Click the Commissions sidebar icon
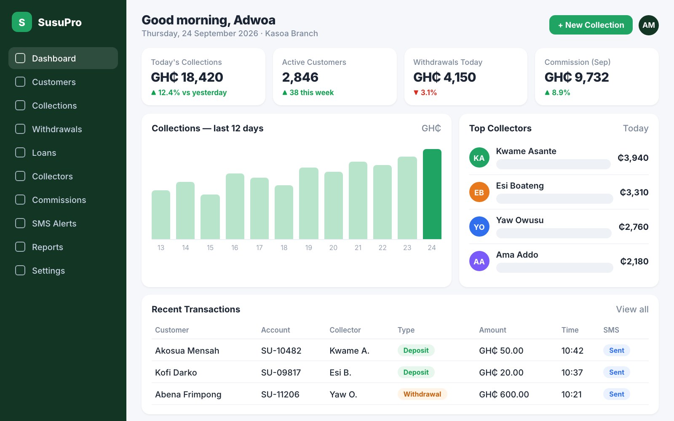The height and width of the screenshot is (421, 674). click(x=20, y=200)
